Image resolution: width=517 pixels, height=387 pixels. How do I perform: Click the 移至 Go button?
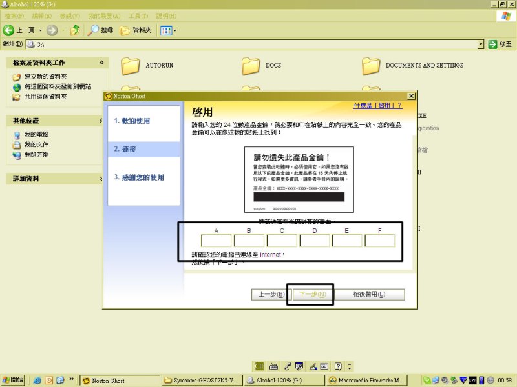[x=500, y=44]
